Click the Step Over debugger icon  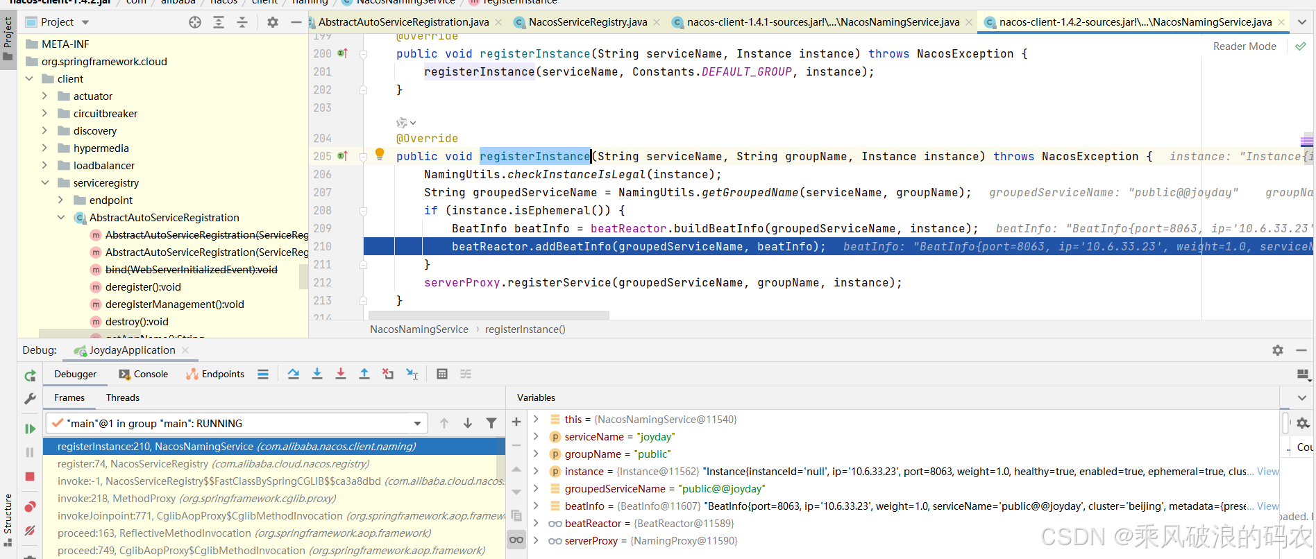point(294,374)
